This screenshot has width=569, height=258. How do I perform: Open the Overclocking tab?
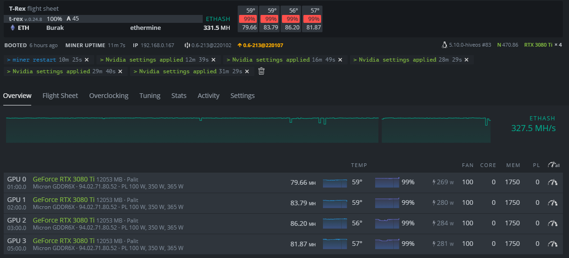[109, 96]
